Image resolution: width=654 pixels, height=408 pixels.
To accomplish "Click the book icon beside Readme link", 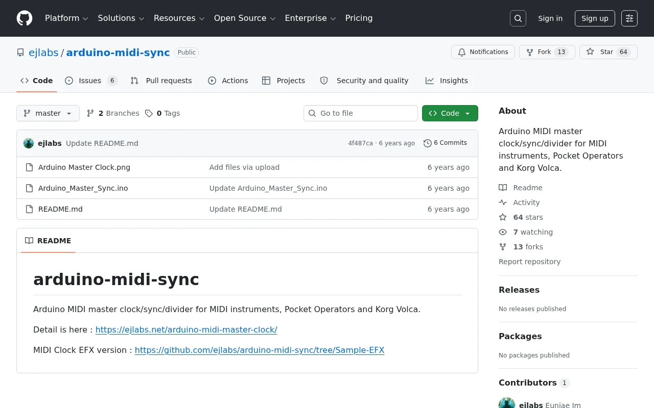I will [x=503, y=188].
